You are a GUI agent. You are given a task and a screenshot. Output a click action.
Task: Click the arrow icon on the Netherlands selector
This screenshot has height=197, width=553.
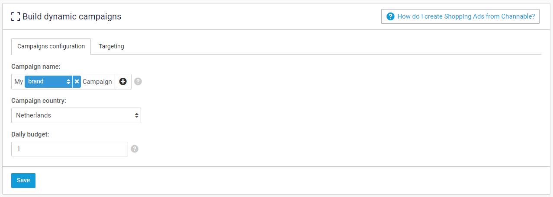click(136, 115)
